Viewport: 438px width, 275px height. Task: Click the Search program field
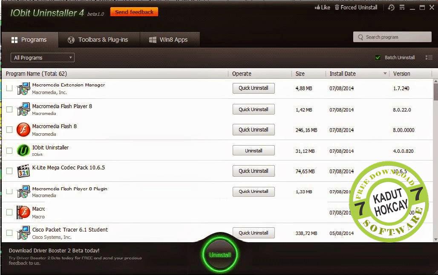coord(392,37)
